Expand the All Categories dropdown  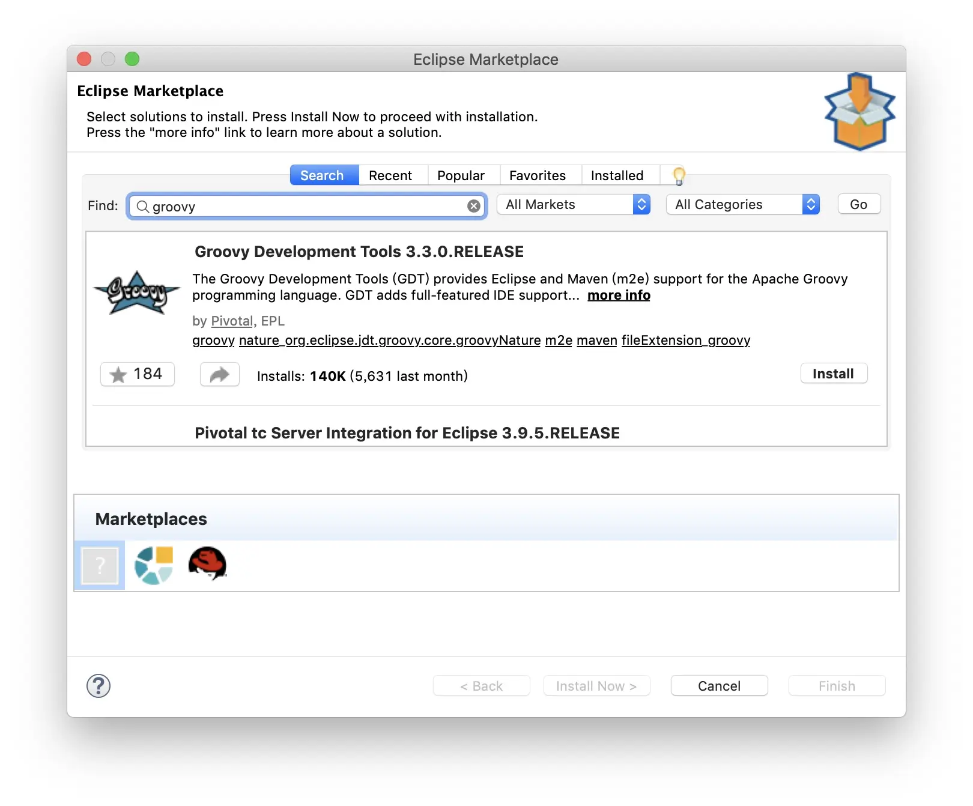[743, 205]
